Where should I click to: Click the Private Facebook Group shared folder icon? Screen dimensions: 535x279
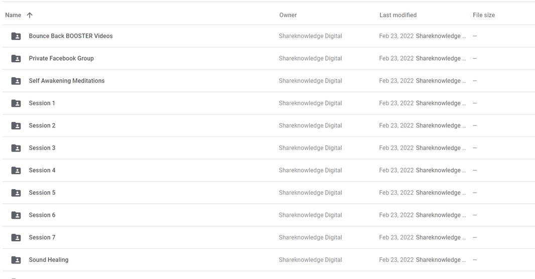[16, 59]
